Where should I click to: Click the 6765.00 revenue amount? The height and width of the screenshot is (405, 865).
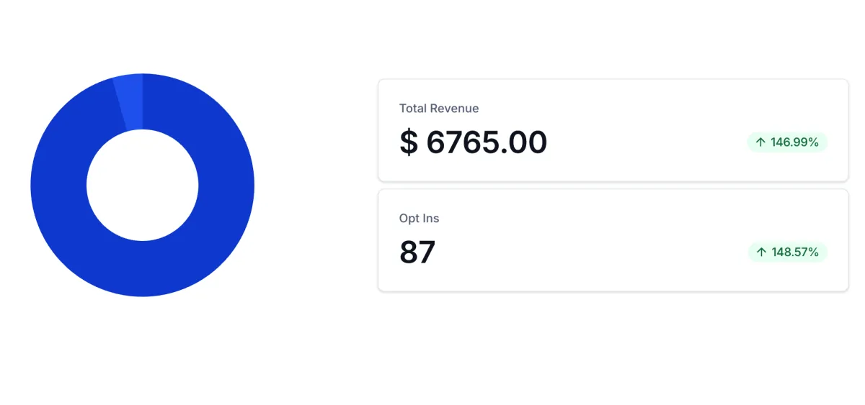[x=487, y=142]
